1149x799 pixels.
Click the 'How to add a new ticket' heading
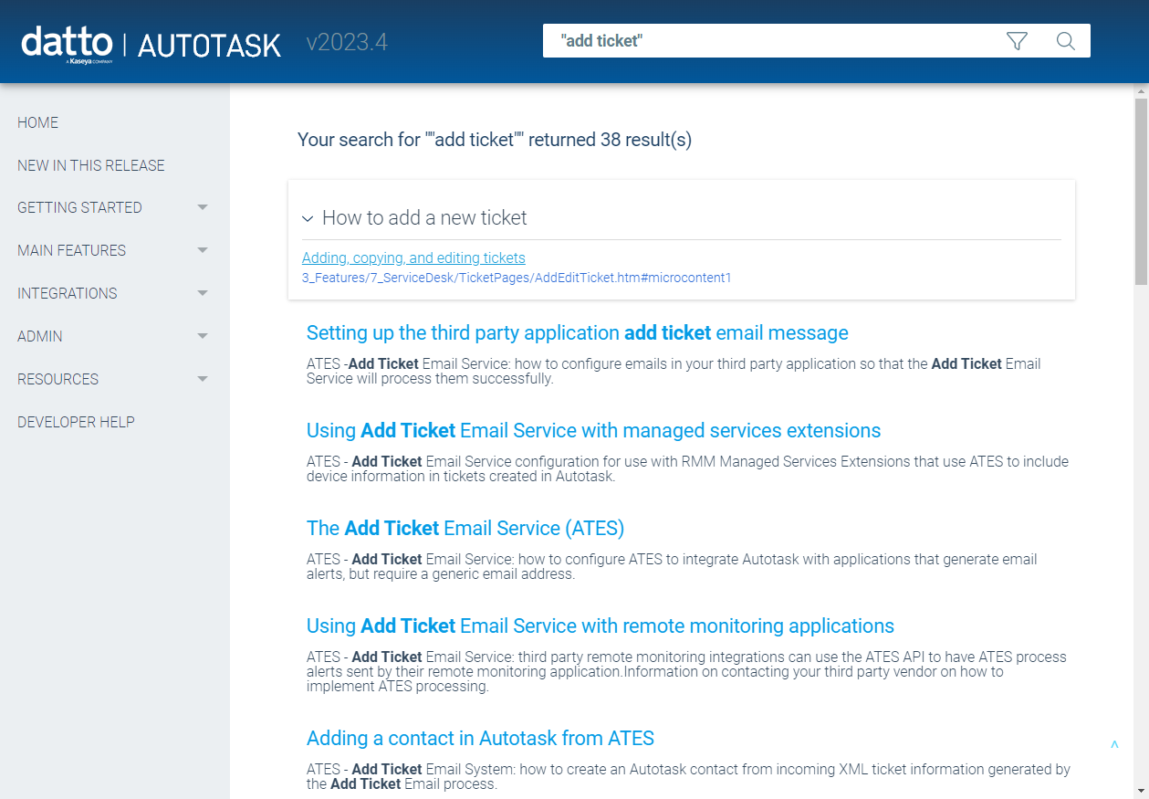click(x=424, y=218)
